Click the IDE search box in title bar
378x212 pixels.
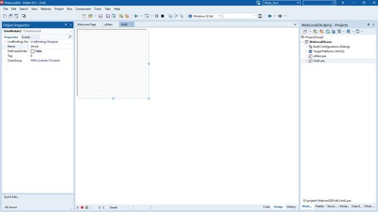(x=319, y=3)
